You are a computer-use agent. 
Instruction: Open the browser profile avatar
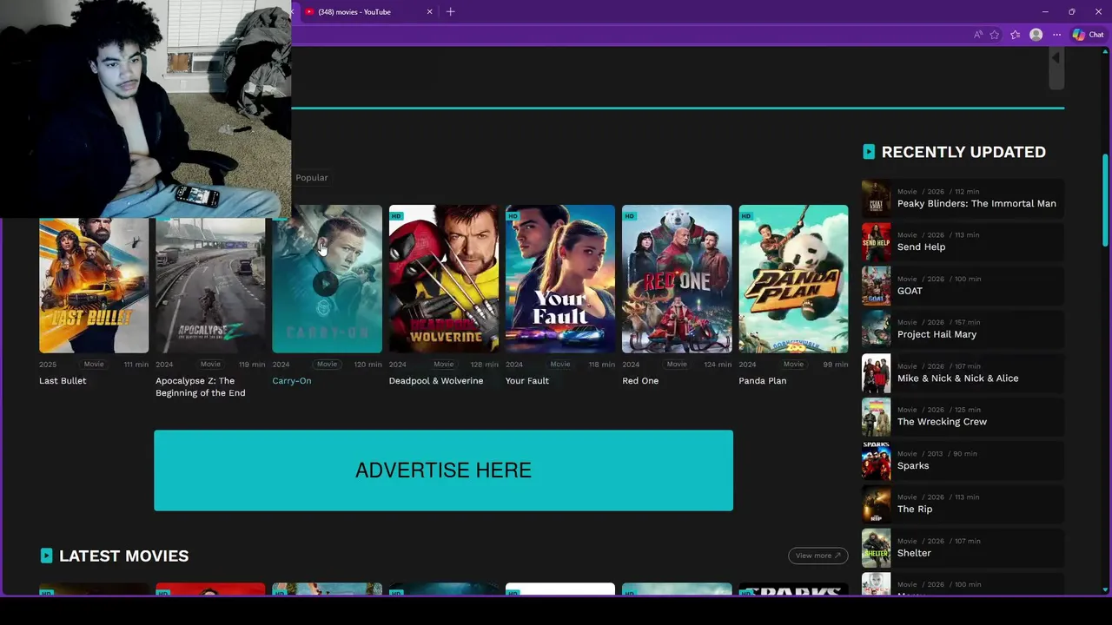click(1036, 35)
